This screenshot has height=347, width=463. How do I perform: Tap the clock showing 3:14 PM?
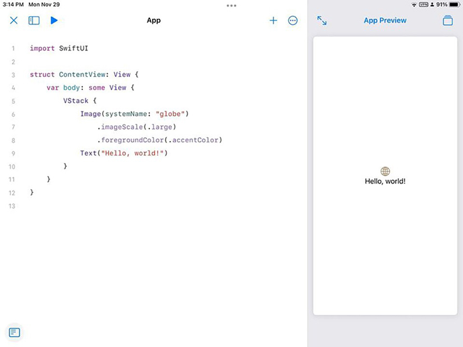click(x=13, y=4)
